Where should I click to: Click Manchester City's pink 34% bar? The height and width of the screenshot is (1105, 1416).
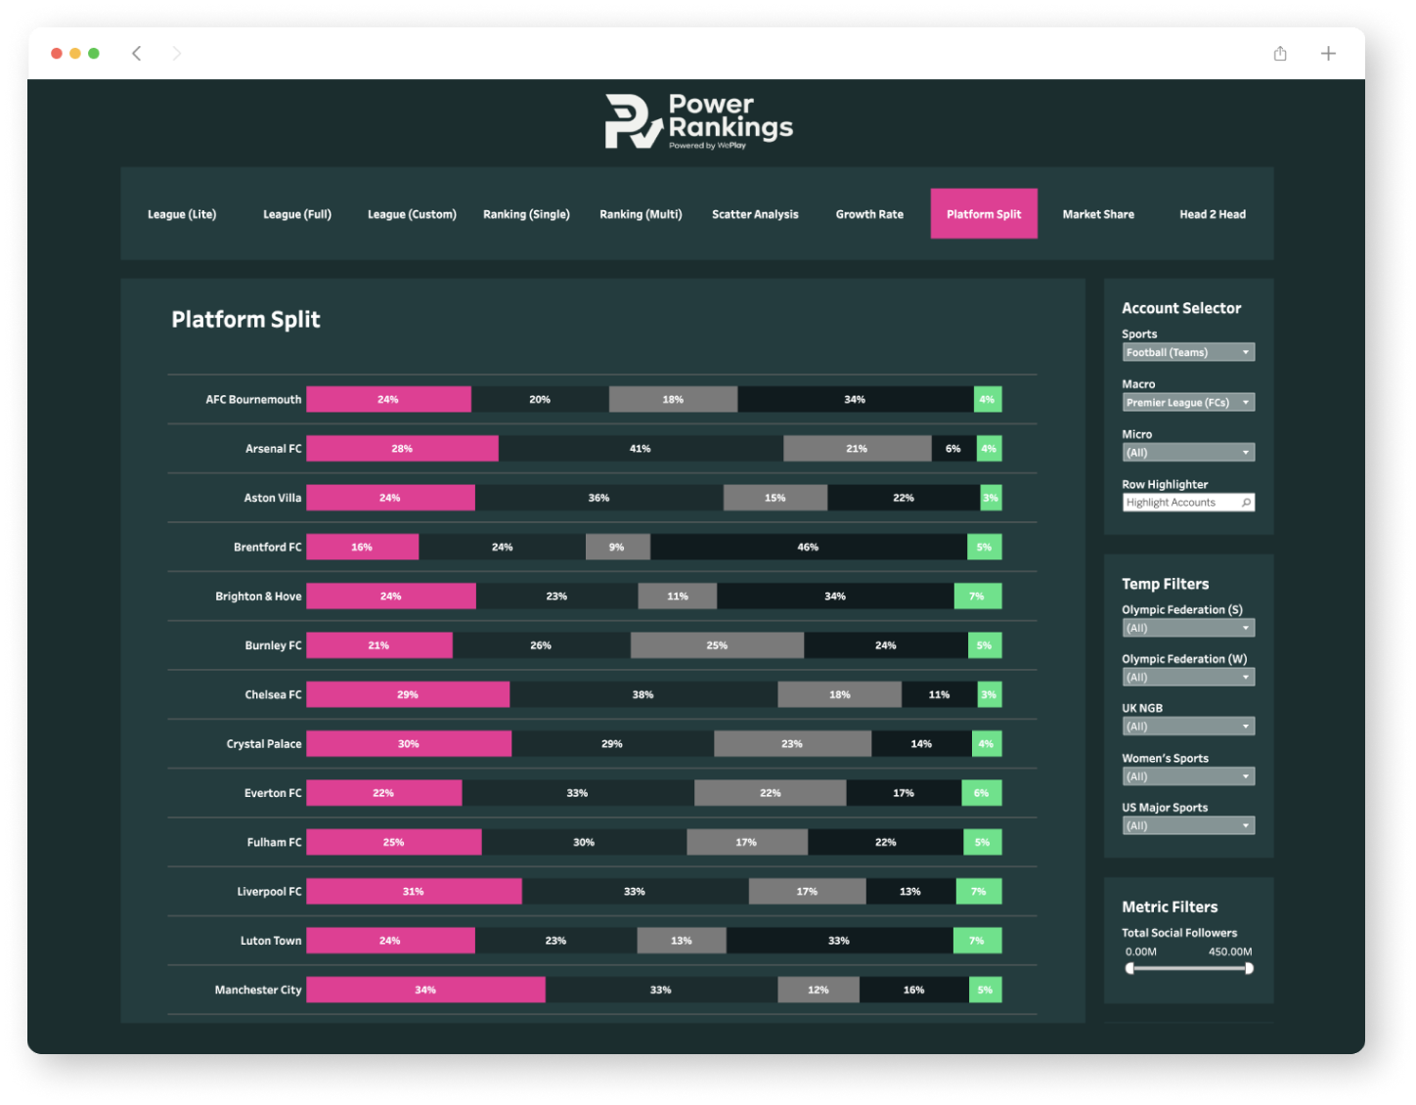click(425, 990)
